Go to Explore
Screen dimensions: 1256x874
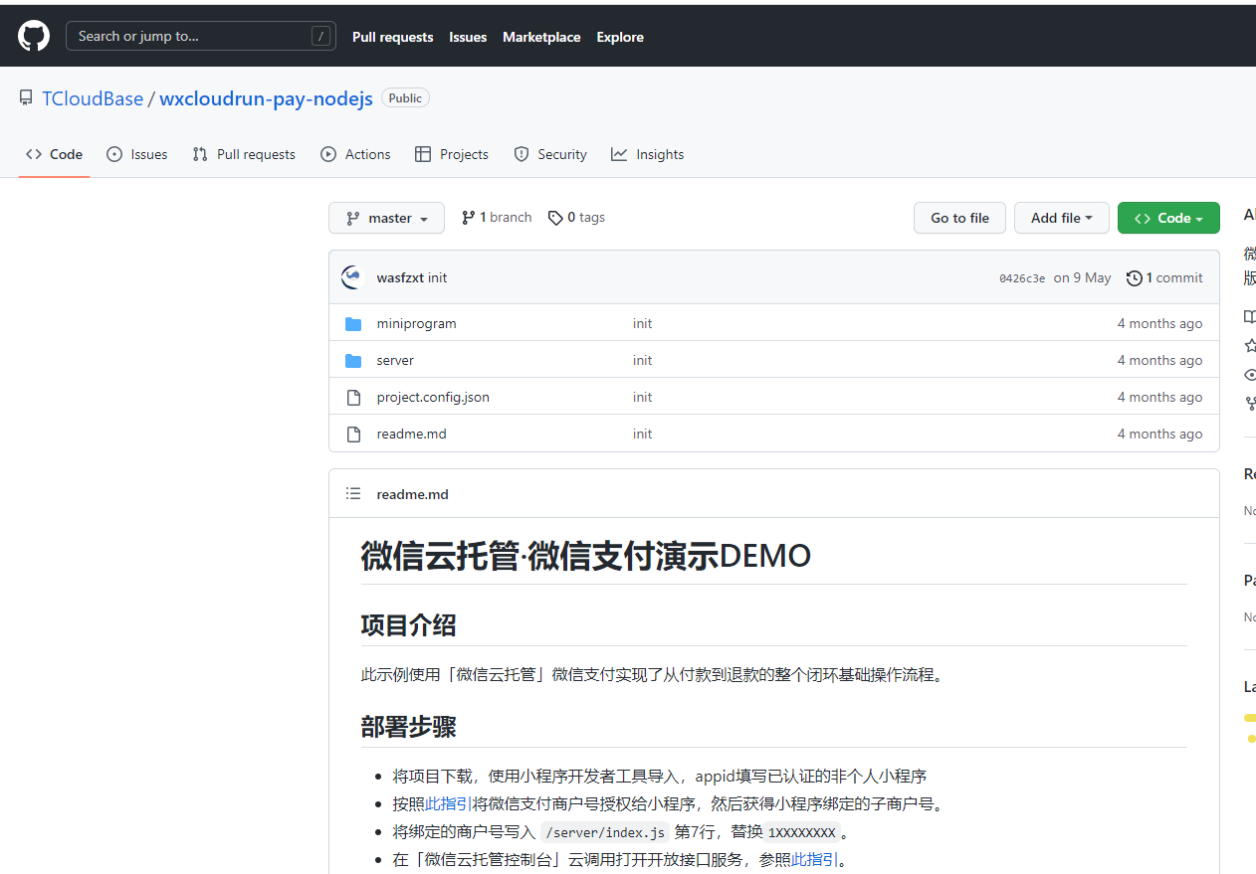620,37
